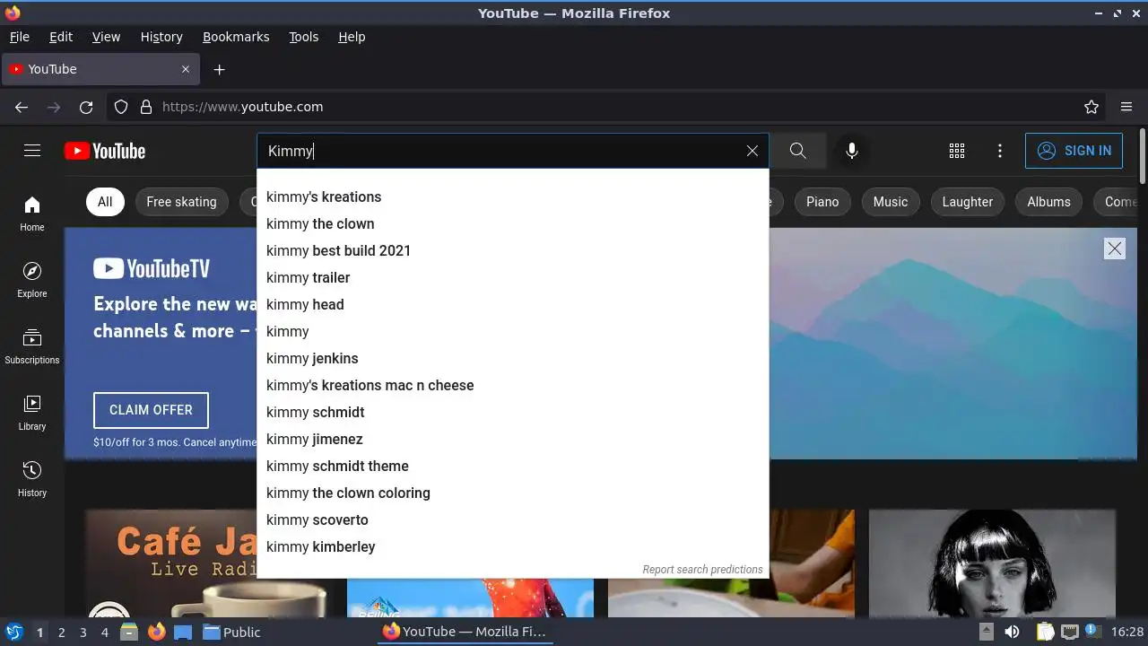Open Library in the sidebar
This screenshot has height=646, width=1148.
click(32, 413)
